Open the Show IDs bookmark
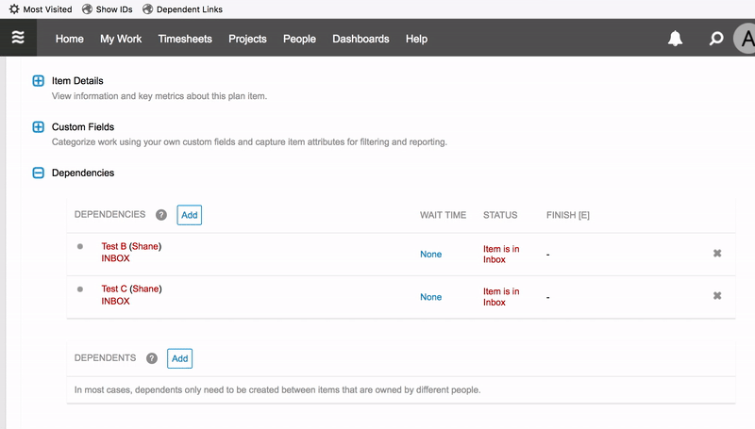Screen dimensions: 755x429 (x=107, y=9)
